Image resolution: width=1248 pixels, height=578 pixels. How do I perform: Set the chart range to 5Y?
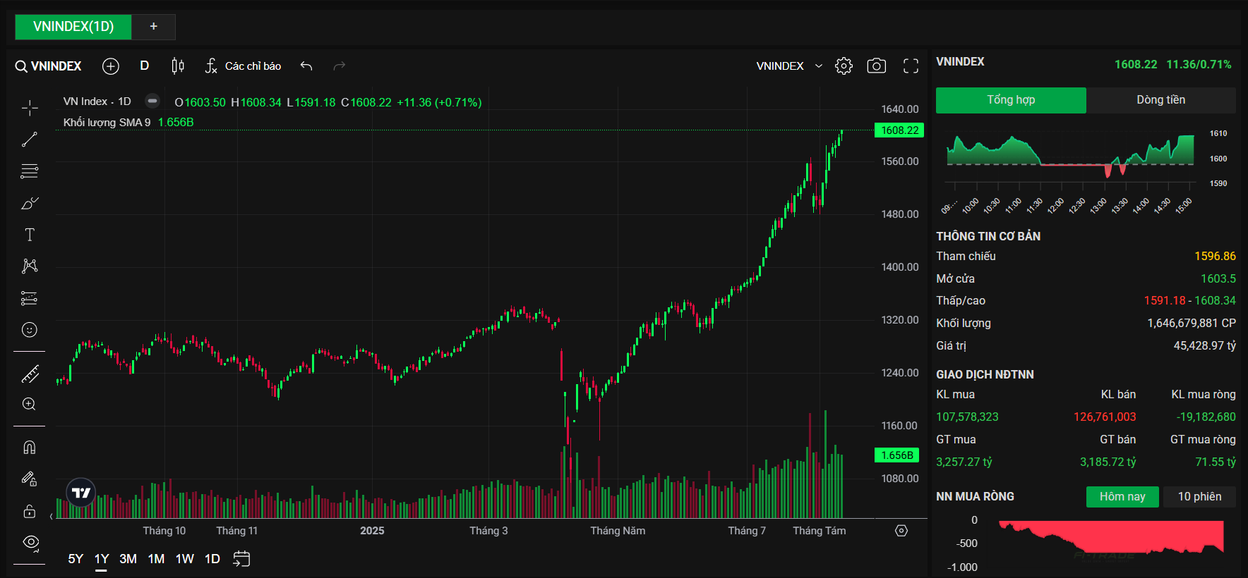click(76, 559)
